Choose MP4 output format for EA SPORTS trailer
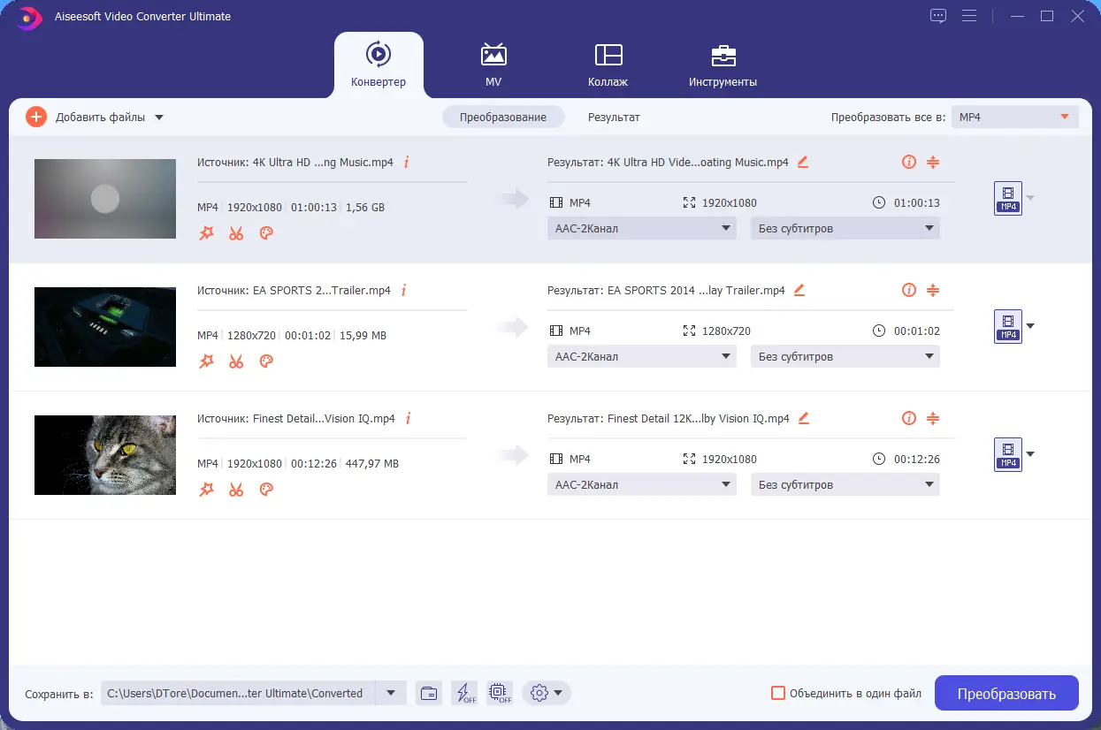1101x730 pixels. 1008,326
